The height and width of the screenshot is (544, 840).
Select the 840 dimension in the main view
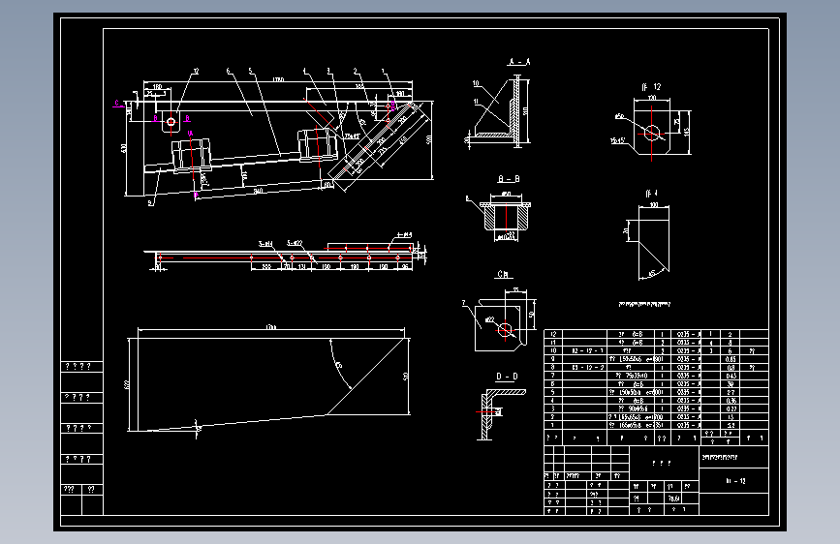click(259, 191)
